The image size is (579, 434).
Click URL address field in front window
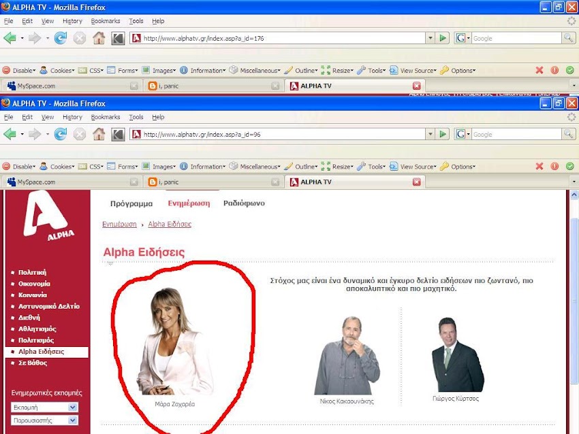(x=278, y=134)
